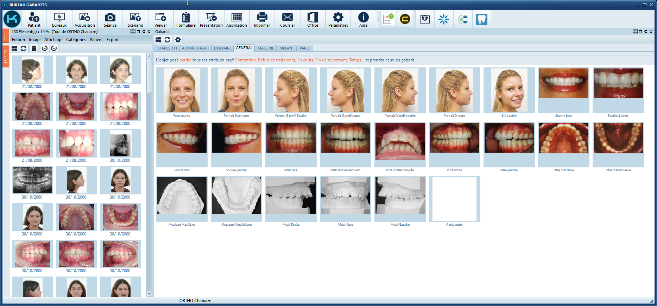Click the Scénario toolbar icon
The height and width of the screenshot is (306, 657).
(x=135, y=19)
